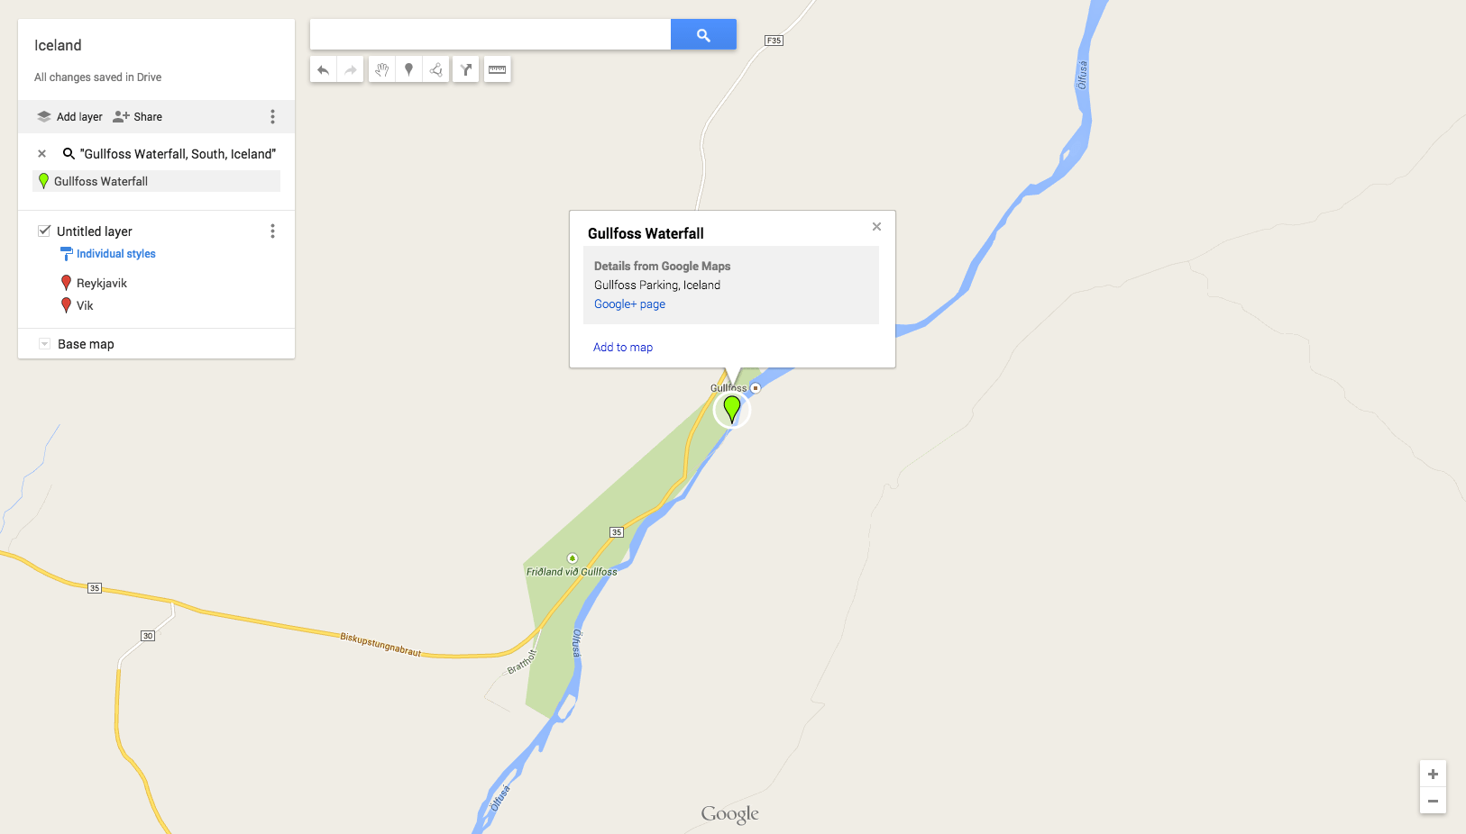Select the Draw a line tool
1466x834 pixels.
(x=436, y=69)
